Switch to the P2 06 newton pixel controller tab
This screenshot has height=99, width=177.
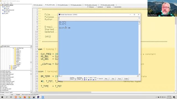coord(107,5)
